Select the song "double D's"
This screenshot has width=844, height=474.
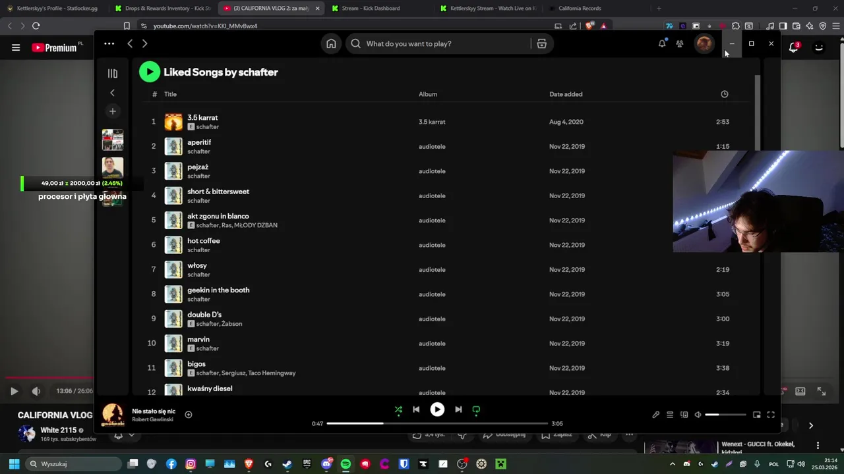(x=204, y=315)
